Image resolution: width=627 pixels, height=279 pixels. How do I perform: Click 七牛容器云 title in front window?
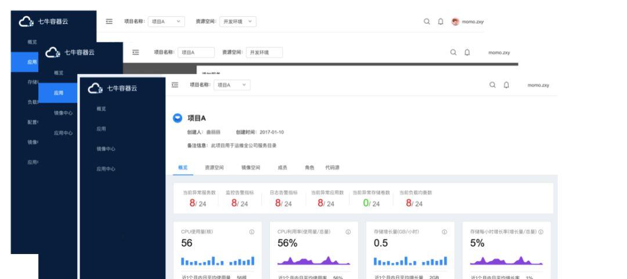click(122, 88)
